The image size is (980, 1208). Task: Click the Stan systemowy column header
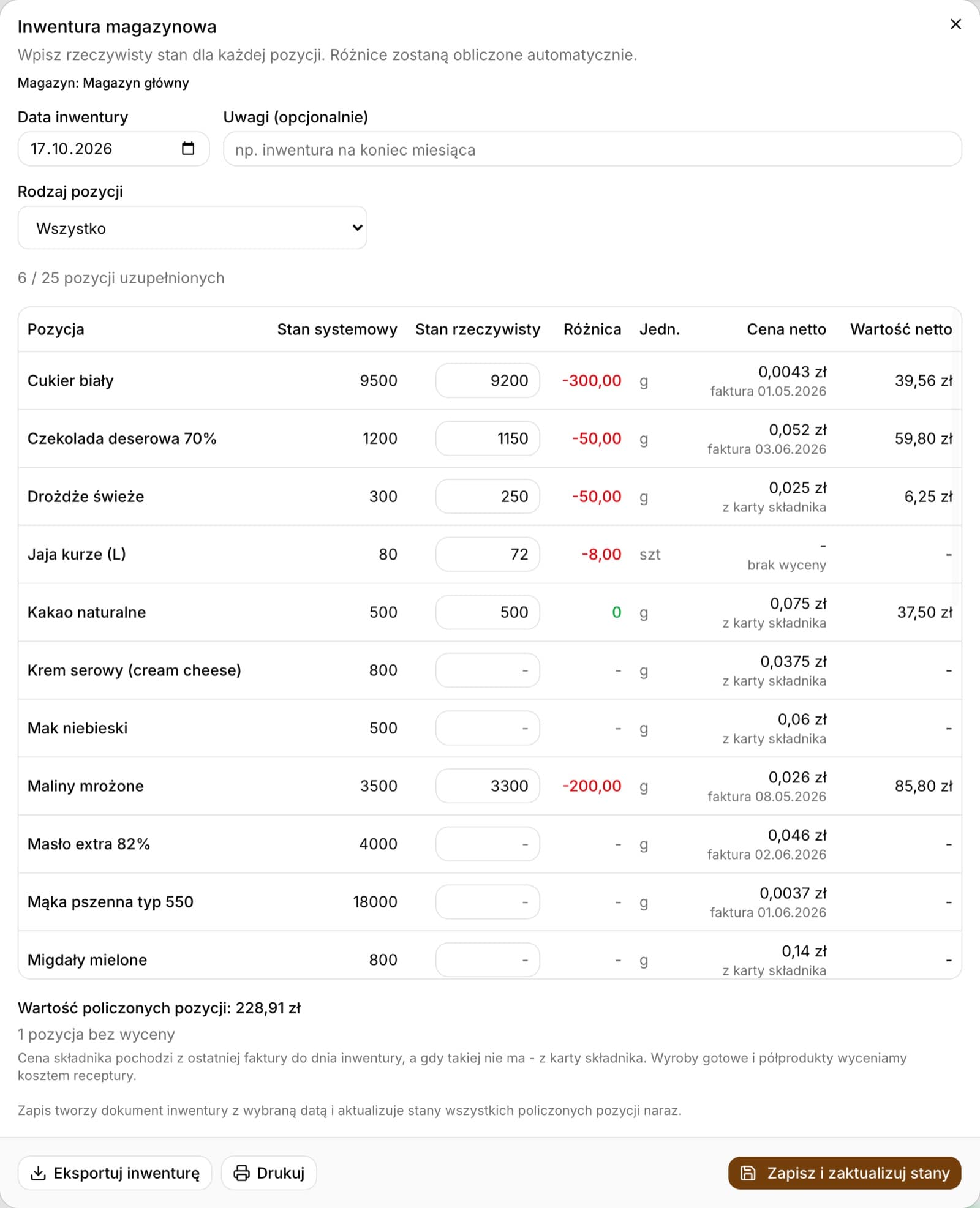click(x=337, y=329)
